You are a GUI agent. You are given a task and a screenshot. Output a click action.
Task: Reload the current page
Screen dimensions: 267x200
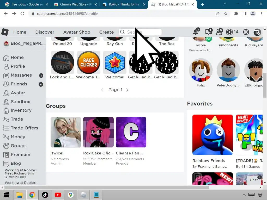pyautogui.click(x=22, y=14)
